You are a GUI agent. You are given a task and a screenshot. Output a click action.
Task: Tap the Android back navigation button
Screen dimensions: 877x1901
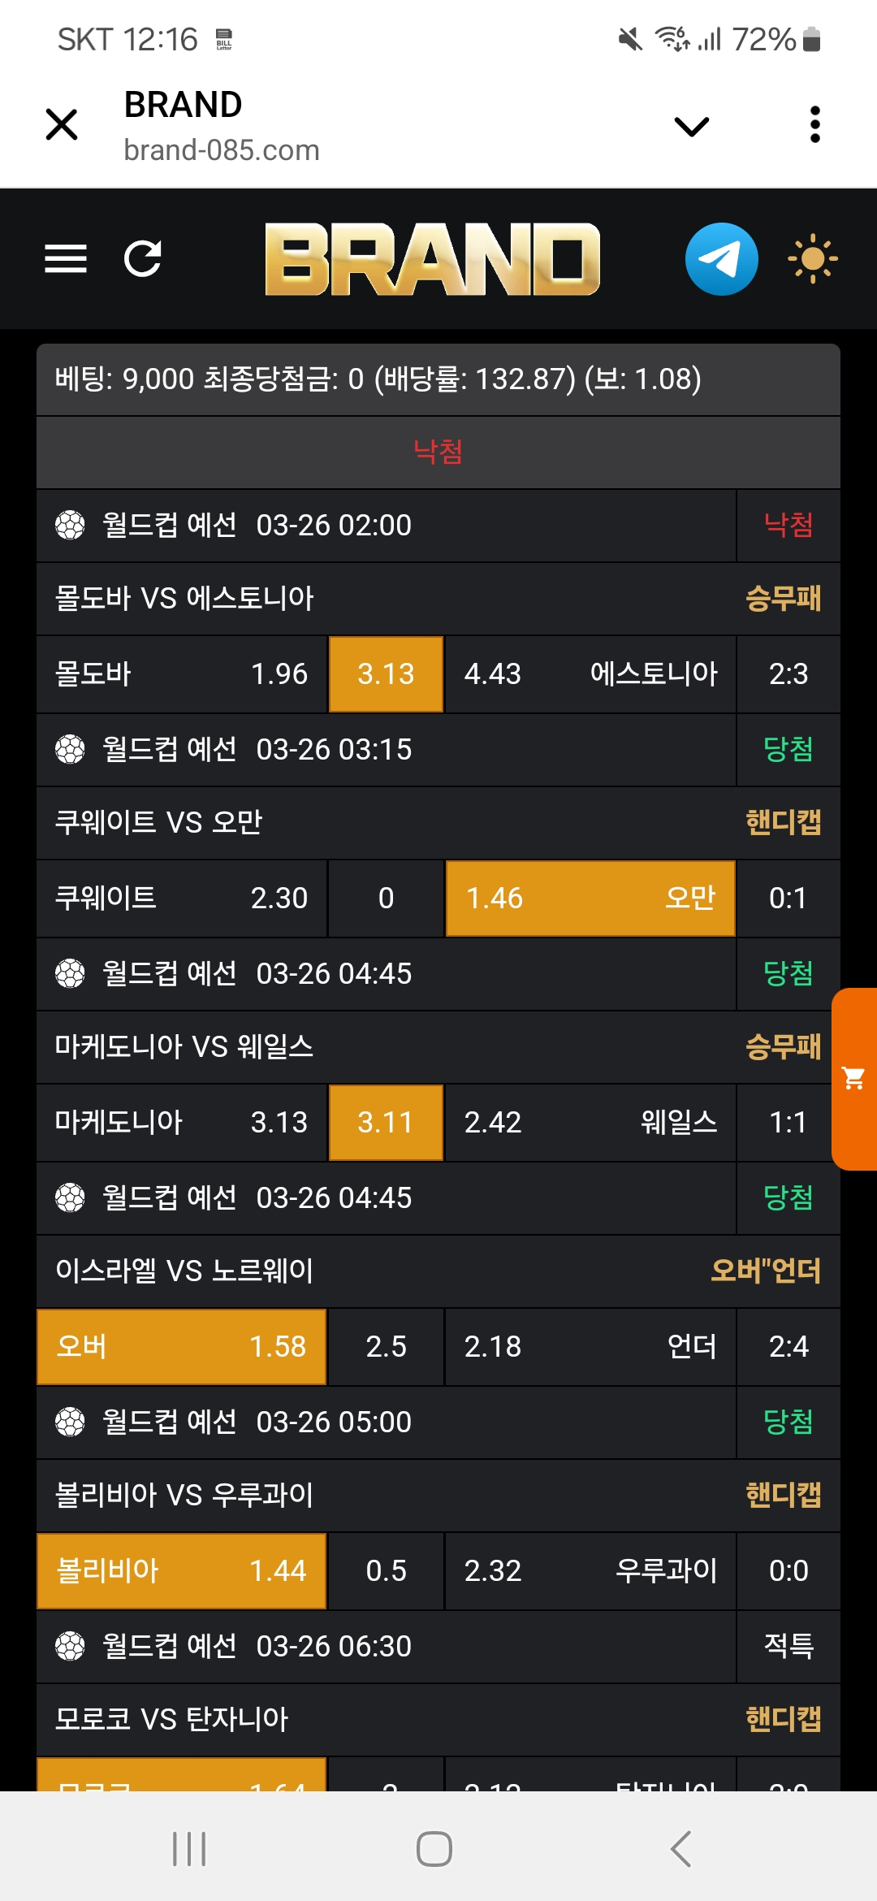coord(680,1849)
